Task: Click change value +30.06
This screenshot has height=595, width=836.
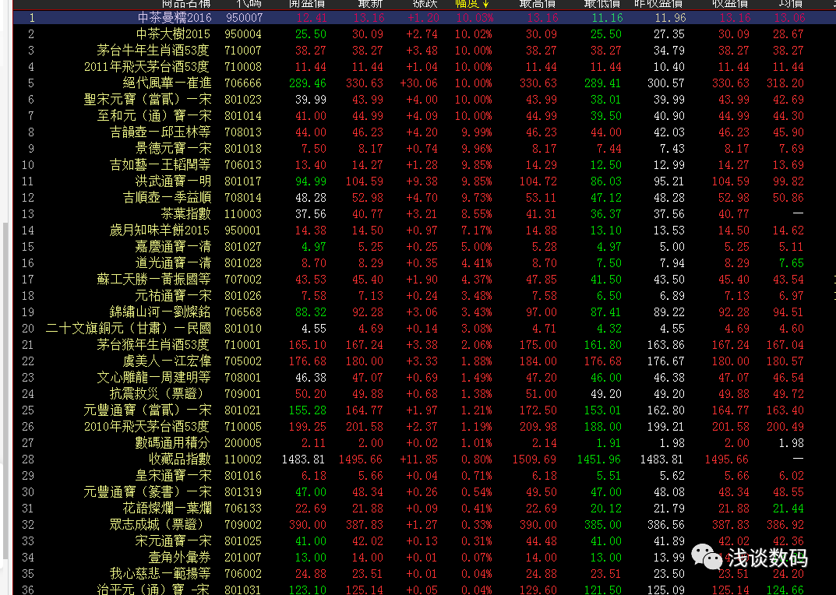Action: (418, 83)
